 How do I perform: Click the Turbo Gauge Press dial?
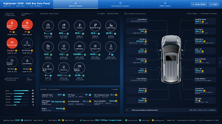(x=48, y=68)
